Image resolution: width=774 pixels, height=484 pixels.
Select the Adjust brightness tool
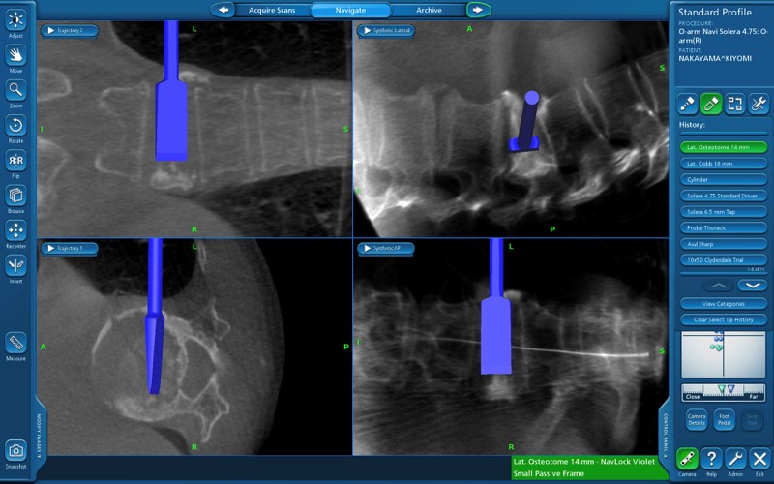coord(15,20)
